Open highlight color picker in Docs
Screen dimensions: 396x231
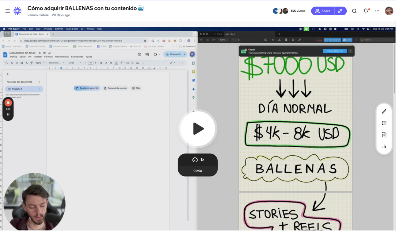click(x=121, y=63)
